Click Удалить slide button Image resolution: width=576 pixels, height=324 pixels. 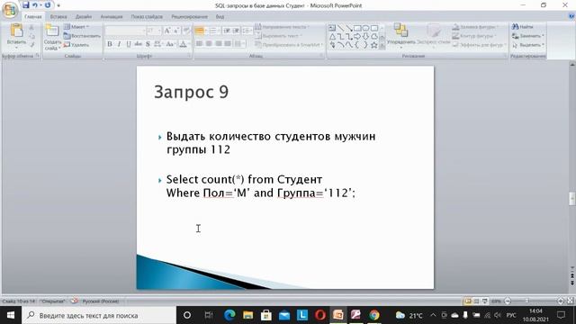(76, 45)
